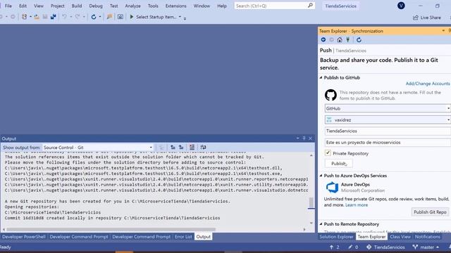Open Output window options dropdown arrow
This screenshot has height=253, width=451.
(297, 138)
